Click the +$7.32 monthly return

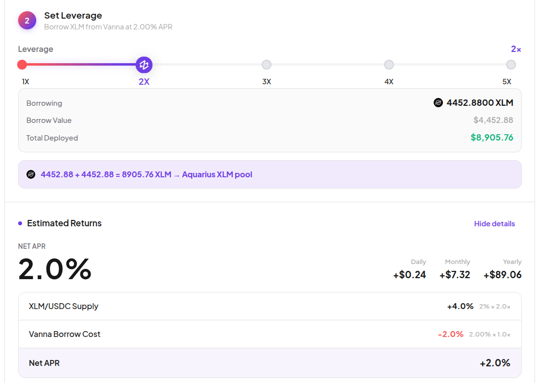[455, 275]
